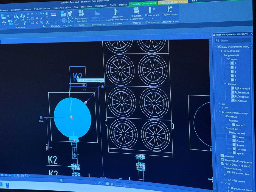Click the Paint tool icon
This screenshot has height=192, width=256.
tap(41, 18)
